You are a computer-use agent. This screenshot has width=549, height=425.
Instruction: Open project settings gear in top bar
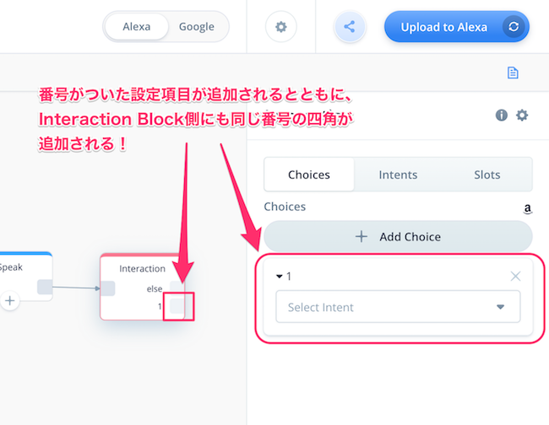[280, 27]
